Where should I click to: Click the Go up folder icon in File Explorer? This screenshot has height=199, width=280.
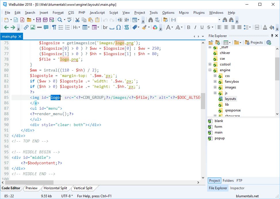point(211,42)
